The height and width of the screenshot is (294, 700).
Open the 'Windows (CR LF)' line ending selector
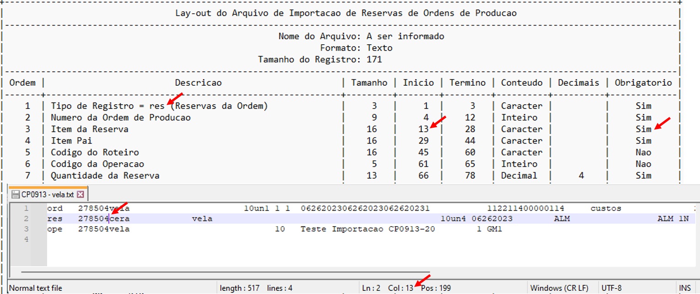tap(559, 288)
